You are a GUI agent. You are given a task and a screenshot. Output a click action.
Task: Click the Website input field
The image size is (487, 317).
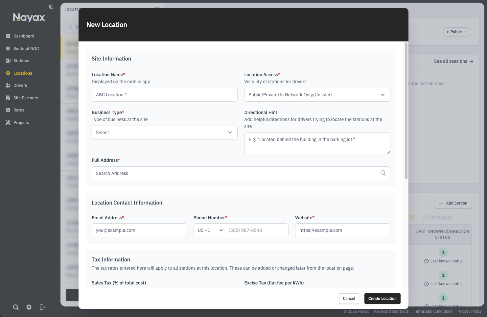pyautogui.click(x=343, y=230)
